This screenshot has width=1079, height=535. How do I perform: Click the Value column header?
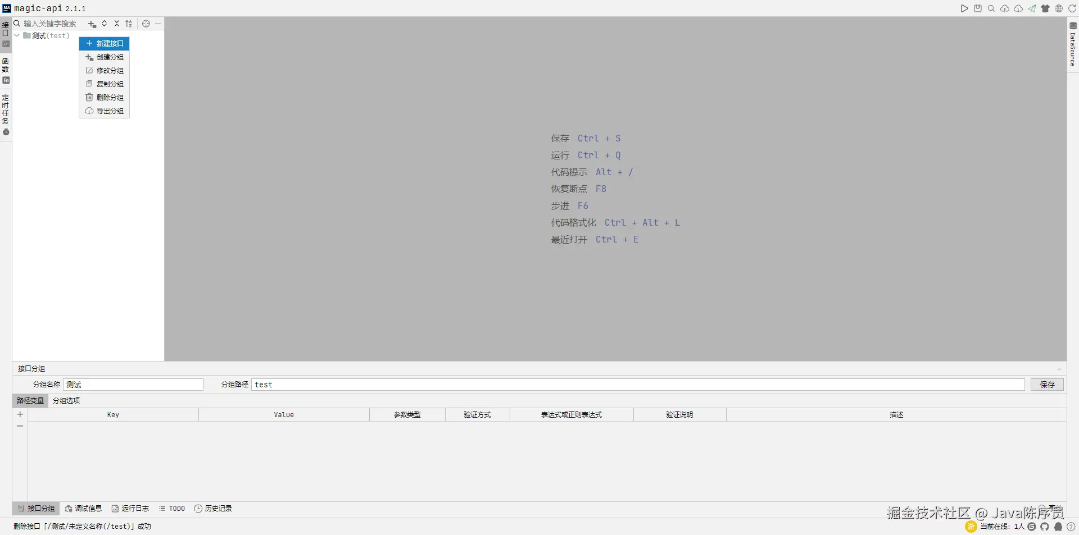pos(284,415)
